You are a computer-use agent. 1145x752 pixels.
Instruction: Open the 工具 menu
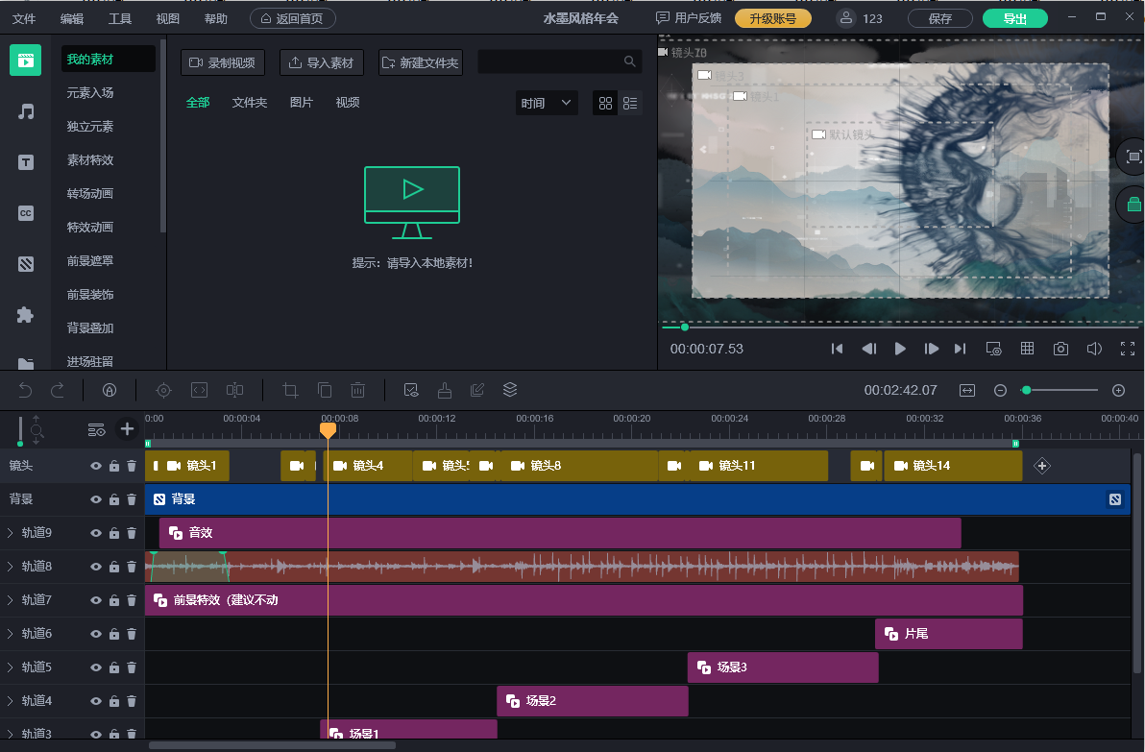point(120,19)
